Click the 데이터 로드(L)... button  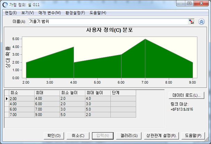point(186,95)
